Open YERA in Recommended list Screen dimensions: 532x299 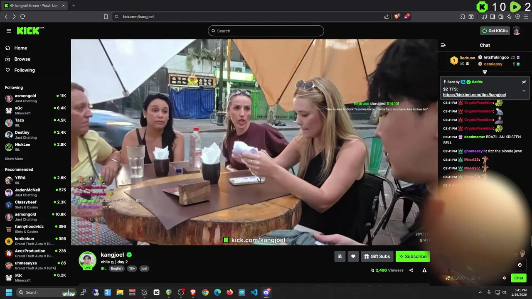[x=35, y=180]
